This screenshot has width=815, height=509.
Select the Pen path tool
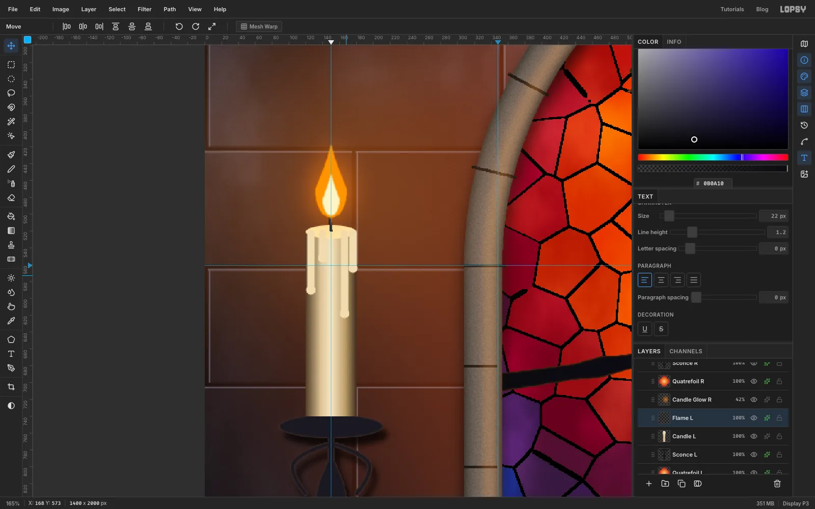pyautogui.click(x=11, y=368)
